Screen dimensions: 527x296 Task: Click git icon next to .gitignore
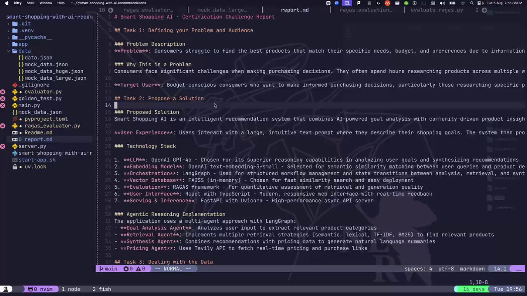tap(15, 85)
